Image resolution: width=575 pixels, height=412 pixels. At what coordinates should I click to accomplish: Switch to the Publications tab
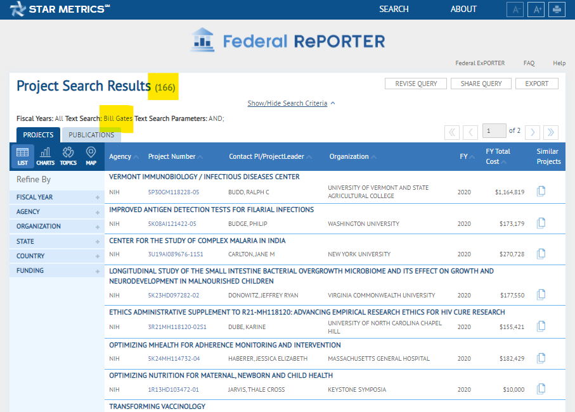coord(91,135)
